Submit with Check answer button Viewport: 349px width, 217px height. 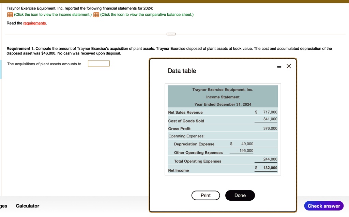[x=324, y=206]
